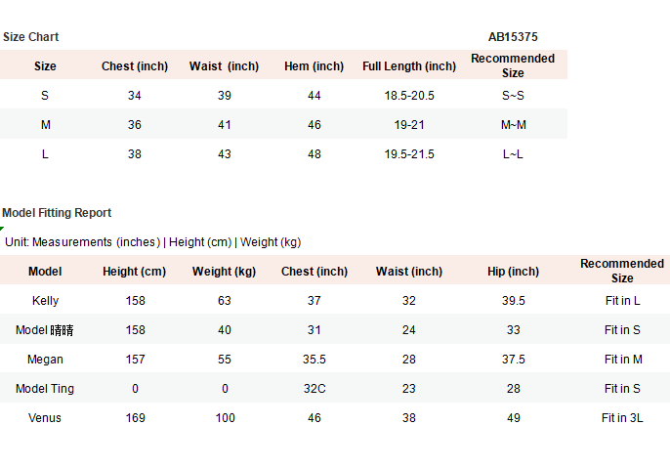Click the Fit in 3L cell
The image size is (670, 468).
coord(622,418)
